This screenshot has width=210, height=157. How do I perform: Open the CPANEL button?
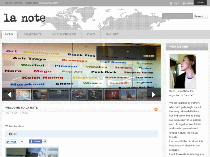pyautogui.click(x=200, y=3)
